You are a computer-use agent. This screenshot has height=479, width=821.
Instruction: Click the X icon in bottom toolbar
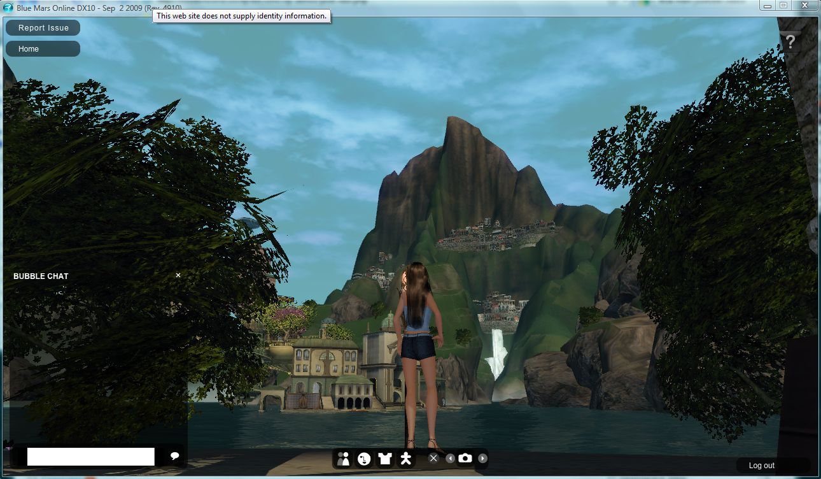[433, 458]
